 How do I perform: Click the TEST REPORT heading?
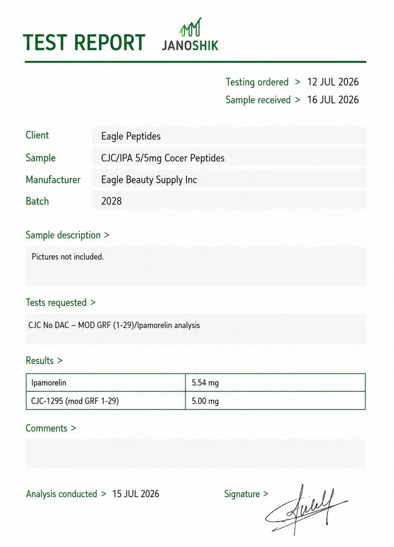(84, 42)
